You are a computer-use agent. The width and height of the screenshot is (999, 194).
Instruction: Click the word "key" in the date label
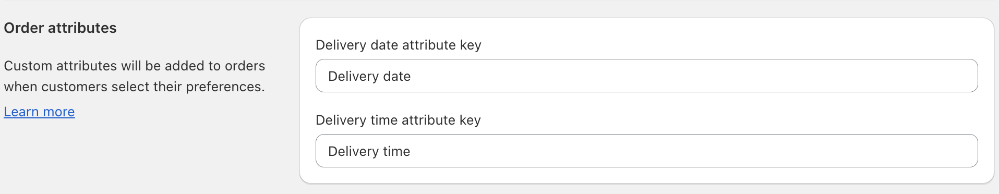[x=471, y=45]
